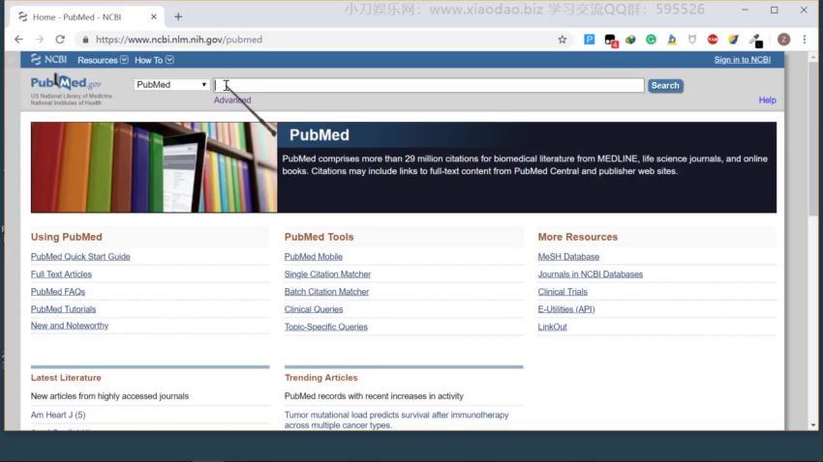Click the browser address bar URL
The height and width of the screenshot is (462, 823).
pos(179,40)
